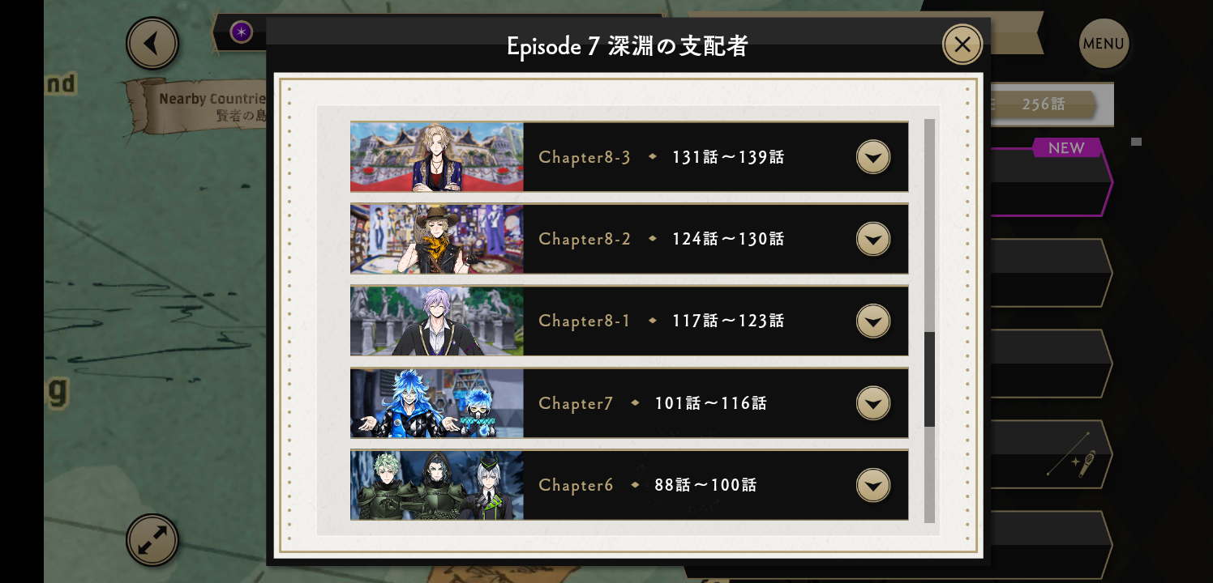This screenshot has width=1213, height=583.
Task: Click the expand arrows map icon
Action: (x=152, y=540)
